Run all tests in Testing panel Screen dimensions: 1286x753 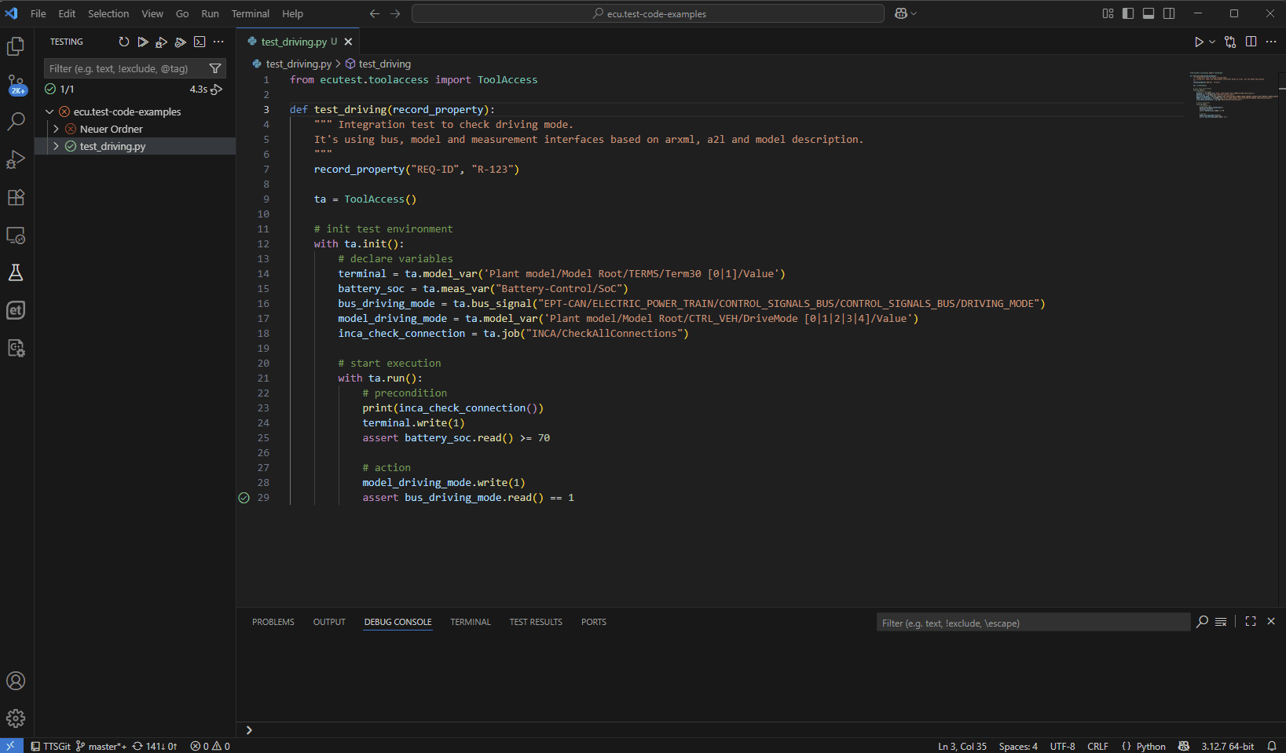coord(143,42)
